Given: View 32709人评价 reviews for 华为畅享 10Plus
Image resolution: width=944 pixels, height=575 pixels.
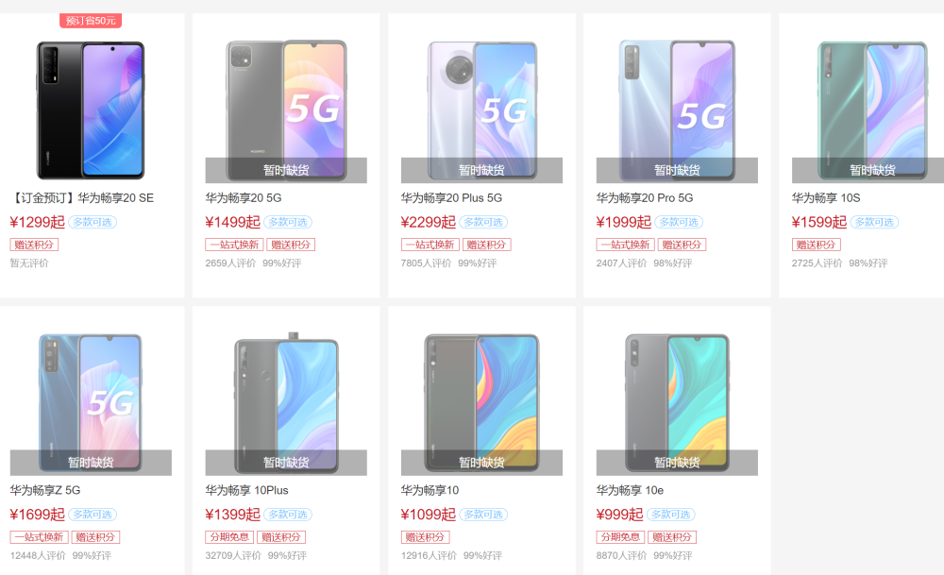Looking at the screenshot, I should (233, 556).
